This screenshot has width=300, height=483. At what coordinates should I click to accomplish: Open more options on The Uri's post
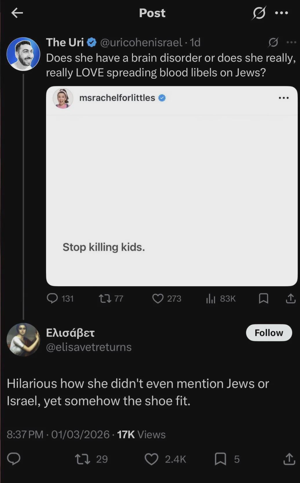tap(291, 42)
